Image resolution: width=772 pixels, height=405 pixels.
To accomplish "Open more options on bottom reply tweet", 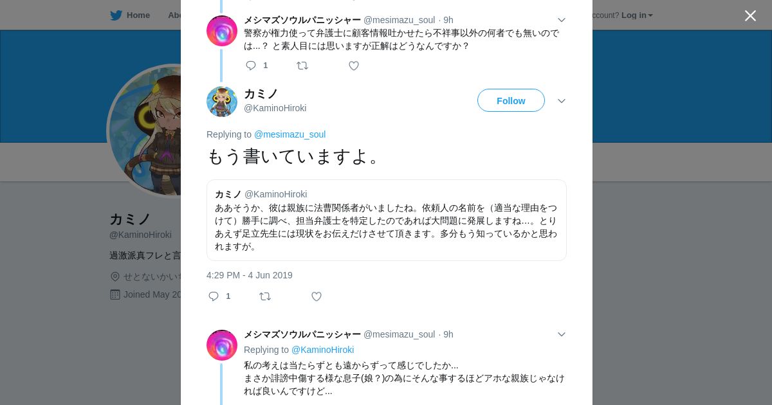I will click(562, 334).
